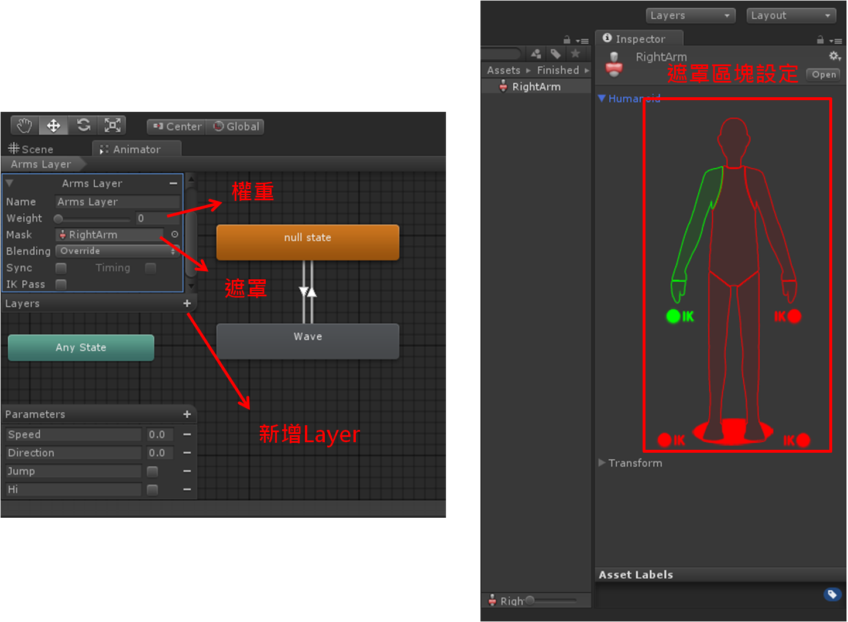The image size is (848, 622).
Task: Click the blue tag icon under Asset Labels
Action: (832, 594)
